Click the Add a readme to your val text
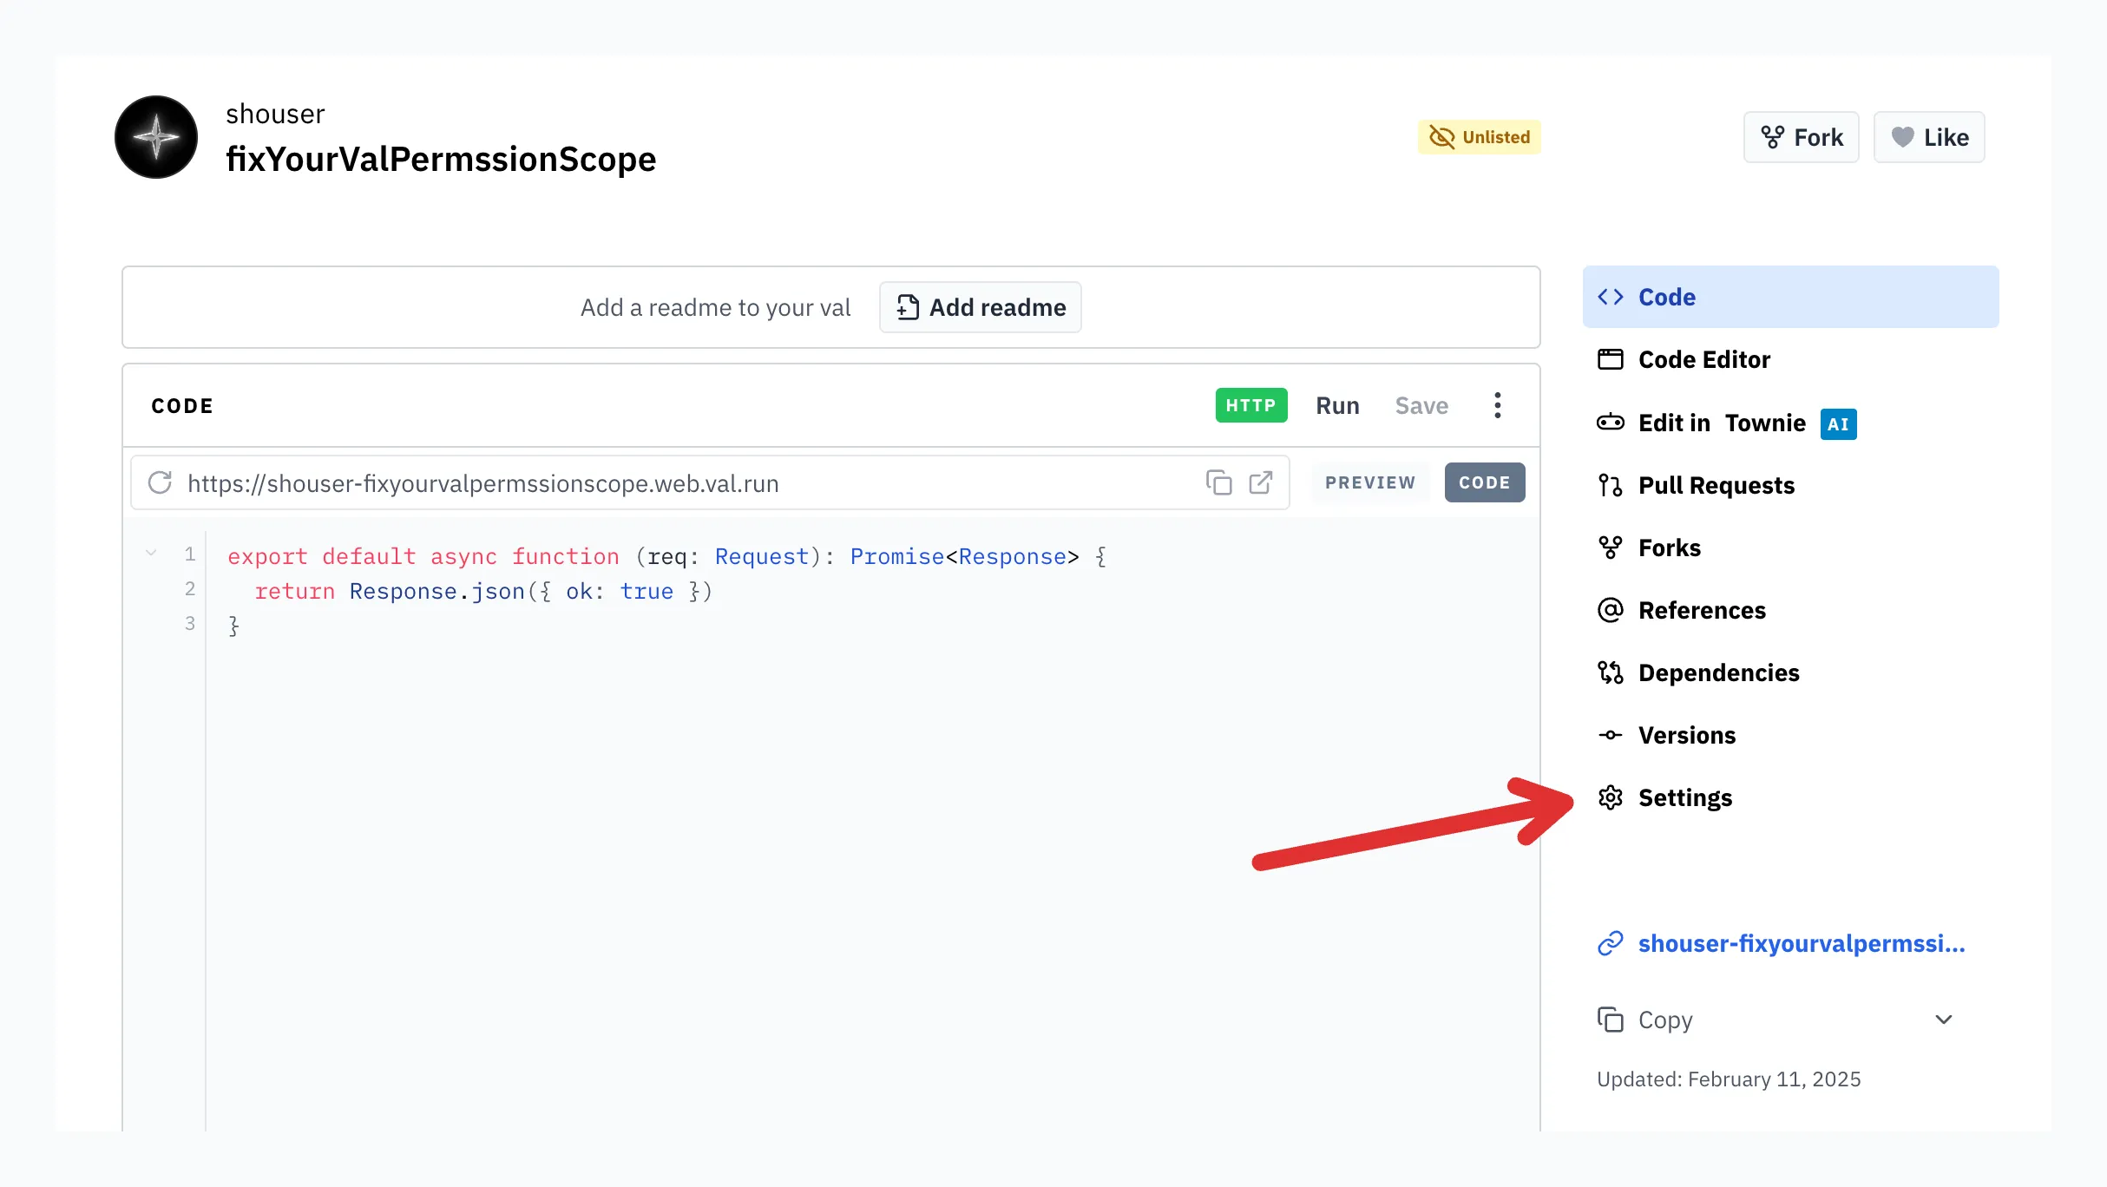This screenshot has width=2107, height=1187. (715, 307)
